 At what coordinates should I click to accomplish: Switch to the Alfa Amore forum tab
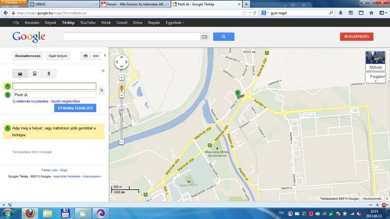136,4
